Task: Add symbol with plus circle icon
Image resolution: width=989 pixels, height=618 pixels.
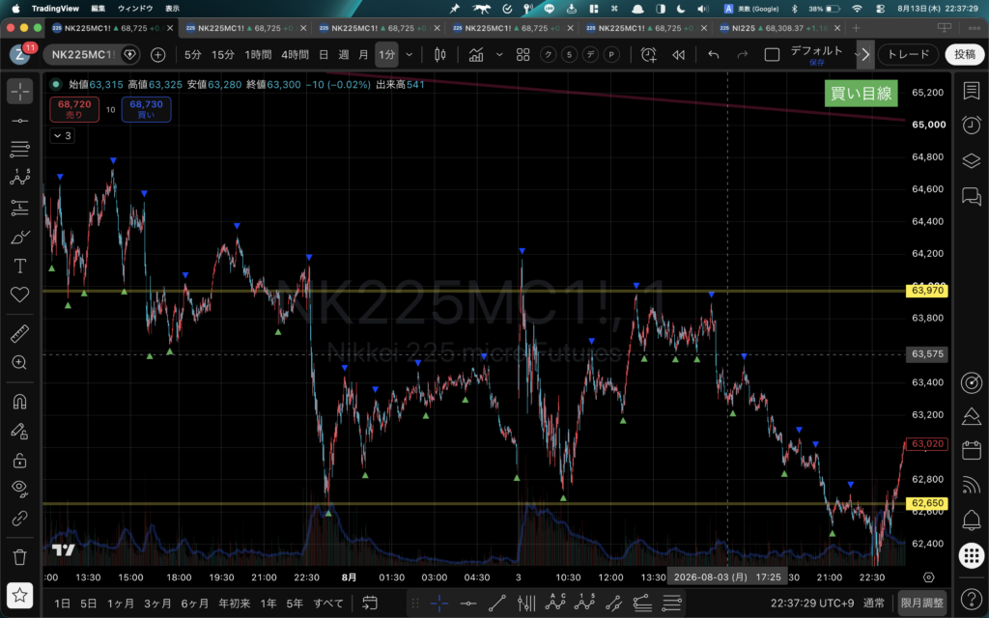Action: coord(157,55)
